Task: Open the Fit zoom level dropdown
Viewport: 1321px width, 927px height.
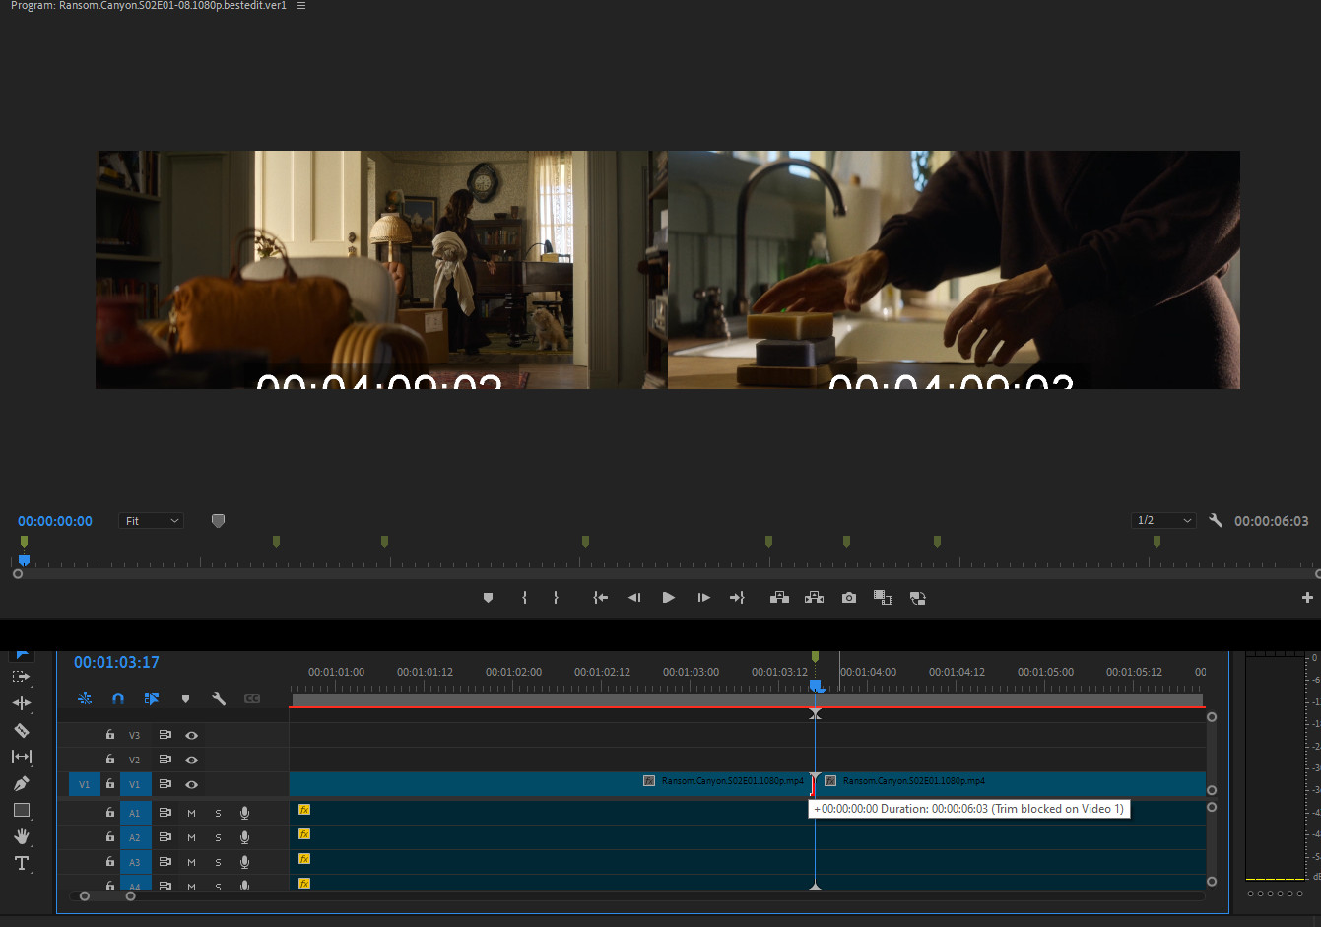Action: tap(152, 521)
